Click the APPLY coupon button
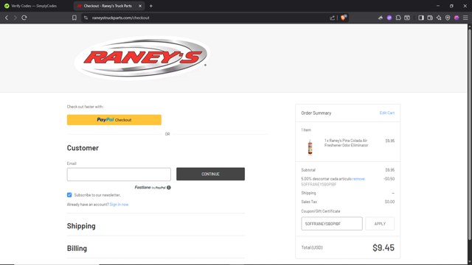The width and height of the screenshot is (472, 265). point(380,224)
